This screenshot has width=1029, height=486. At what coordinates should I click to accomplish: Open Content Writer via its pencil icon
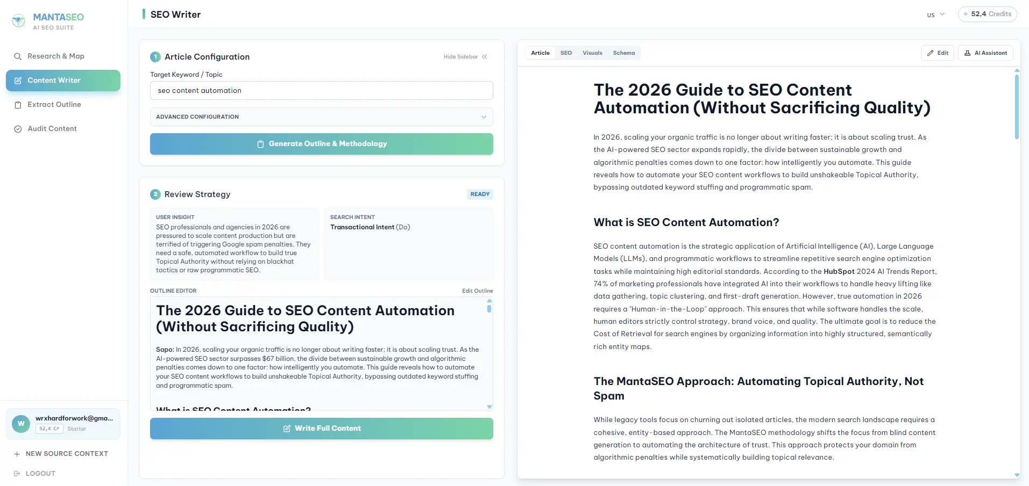pyautogui.click(x=18, y=80)
